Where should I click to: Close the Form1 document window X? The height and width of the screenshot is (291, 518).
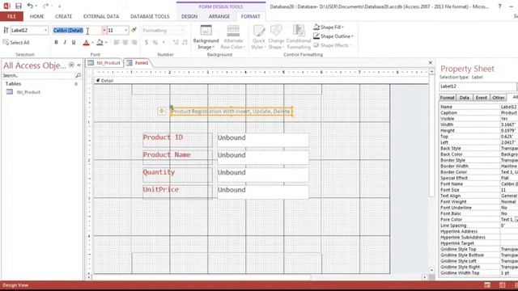(x=430, y=63)
